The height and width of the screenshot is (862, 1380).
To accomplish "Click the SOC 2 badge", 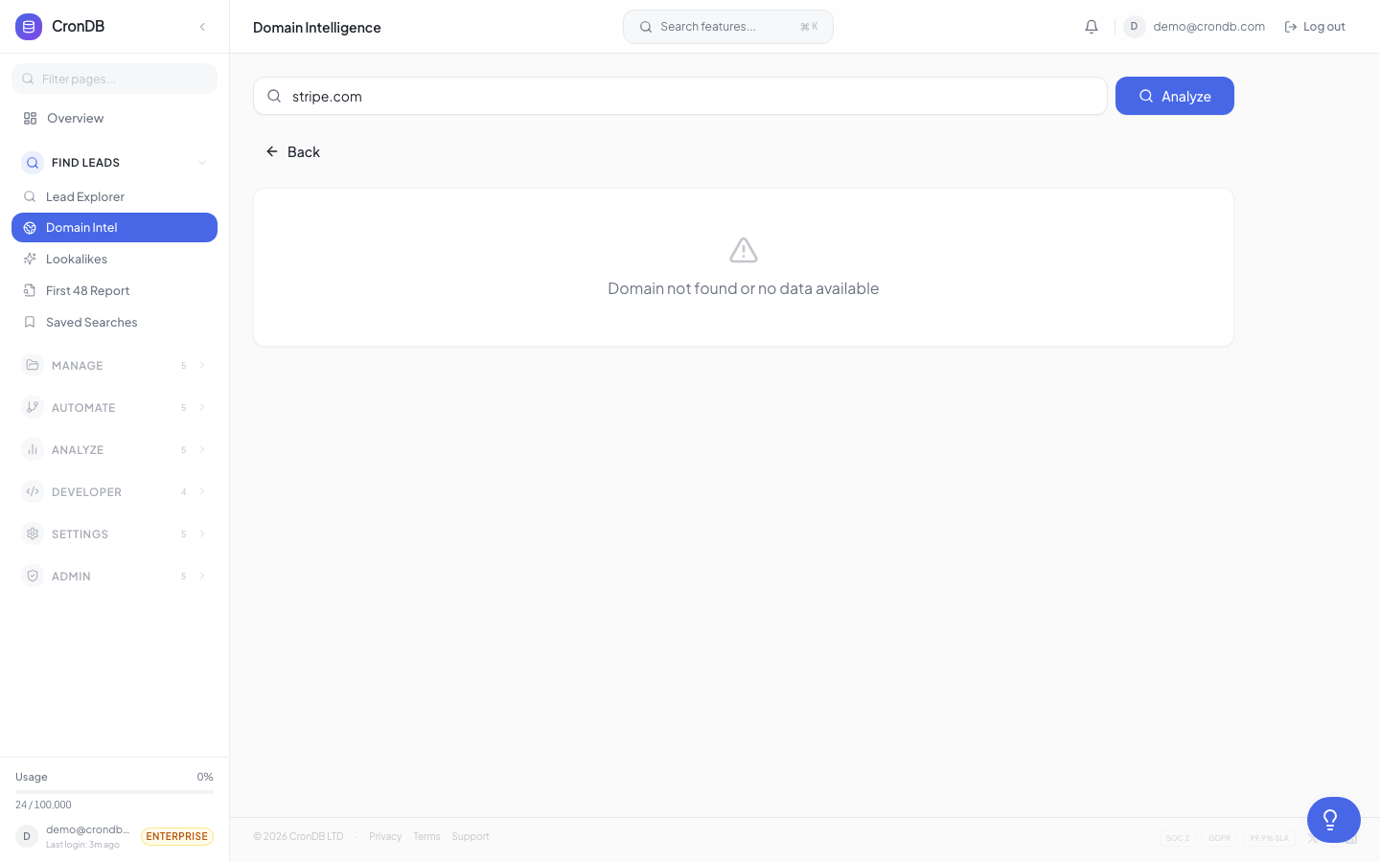I will pos(1178,838).
